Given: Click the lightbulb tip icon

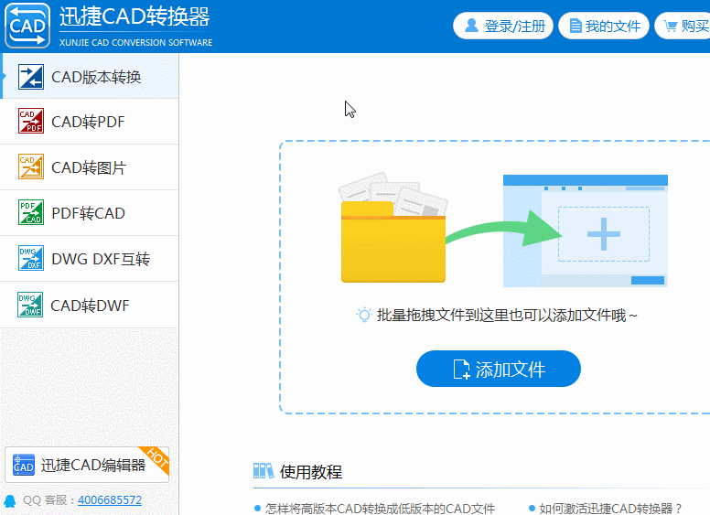Looking at the screenshot, I should (x=363, y=315).
